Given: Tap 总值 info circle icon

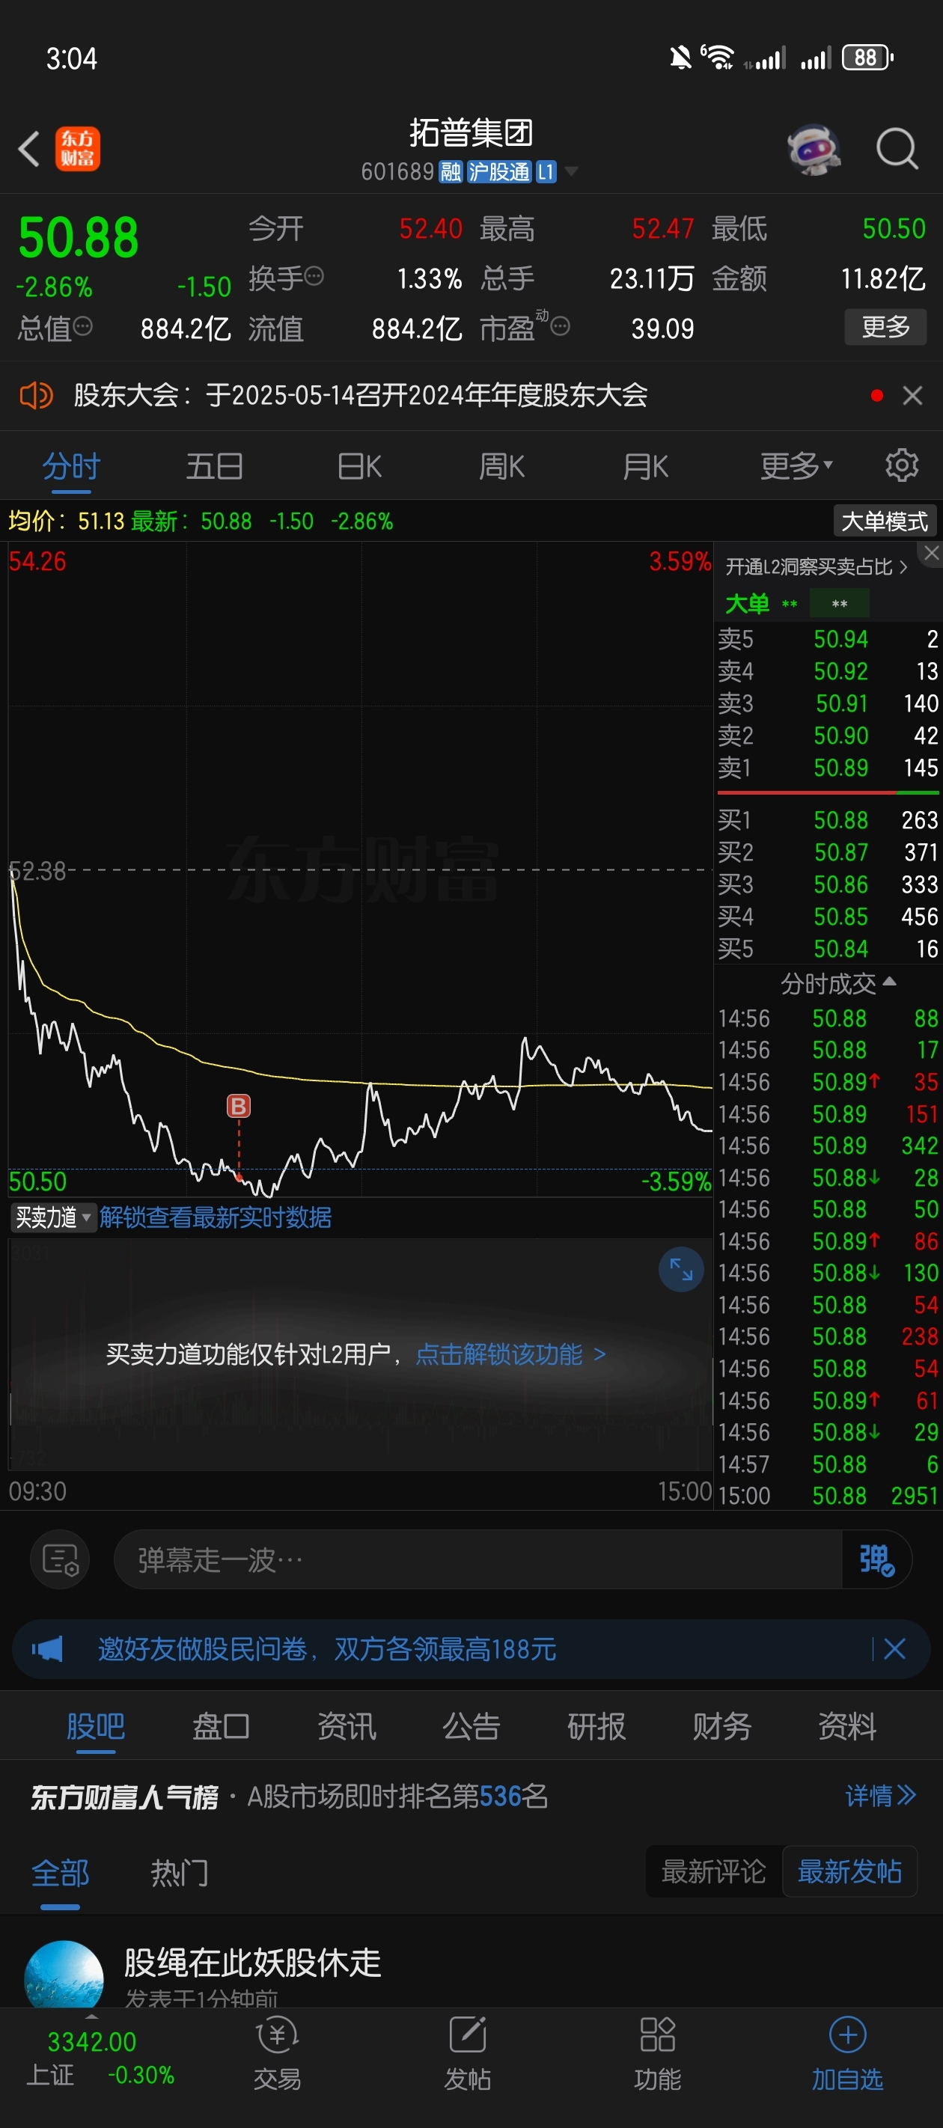Looking at the screenshot, I should pyautogui.click(x=82, y=327).
